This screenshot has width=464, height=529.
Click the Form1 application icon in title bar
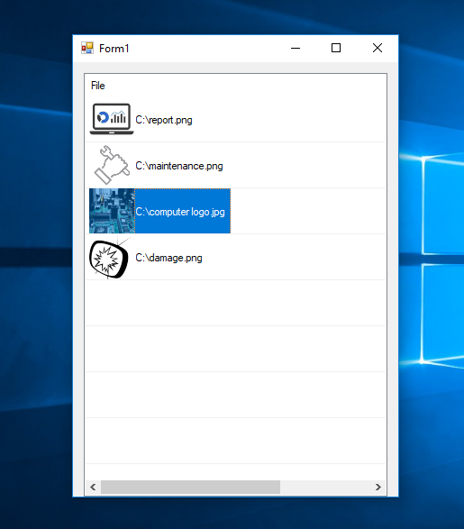pyautogui.click(x=87, y=48)
